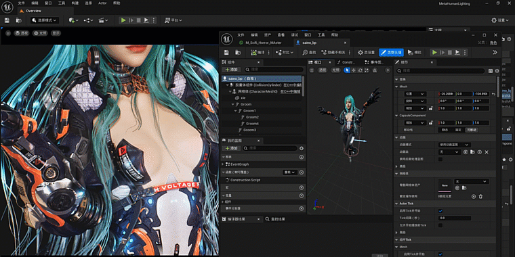Open the 显示 show button in main viewport
Image resolution: width=515 pixels, height=257 pixels.
pos(56,33)
